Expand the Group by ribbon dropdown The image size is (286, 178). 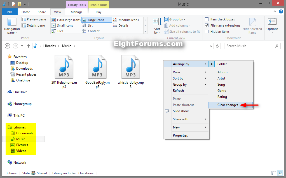pyautogui.click(x=177, y=19)
